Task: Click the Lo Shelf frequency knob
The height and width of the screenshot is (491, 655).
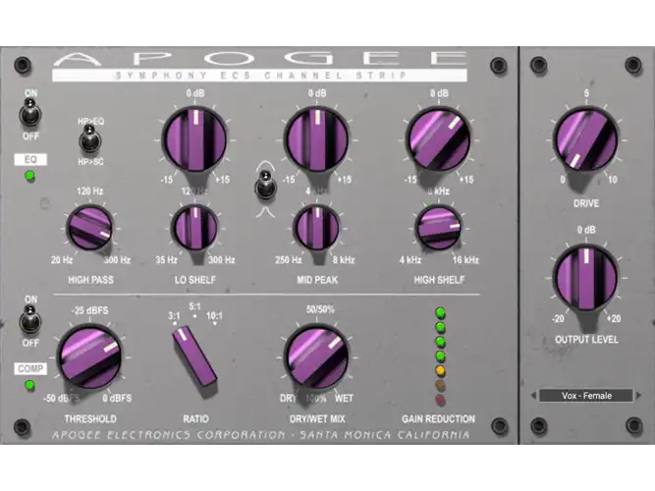Action: 194,228
